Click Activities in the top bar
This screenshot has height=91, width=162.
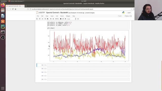click(4, 1)
